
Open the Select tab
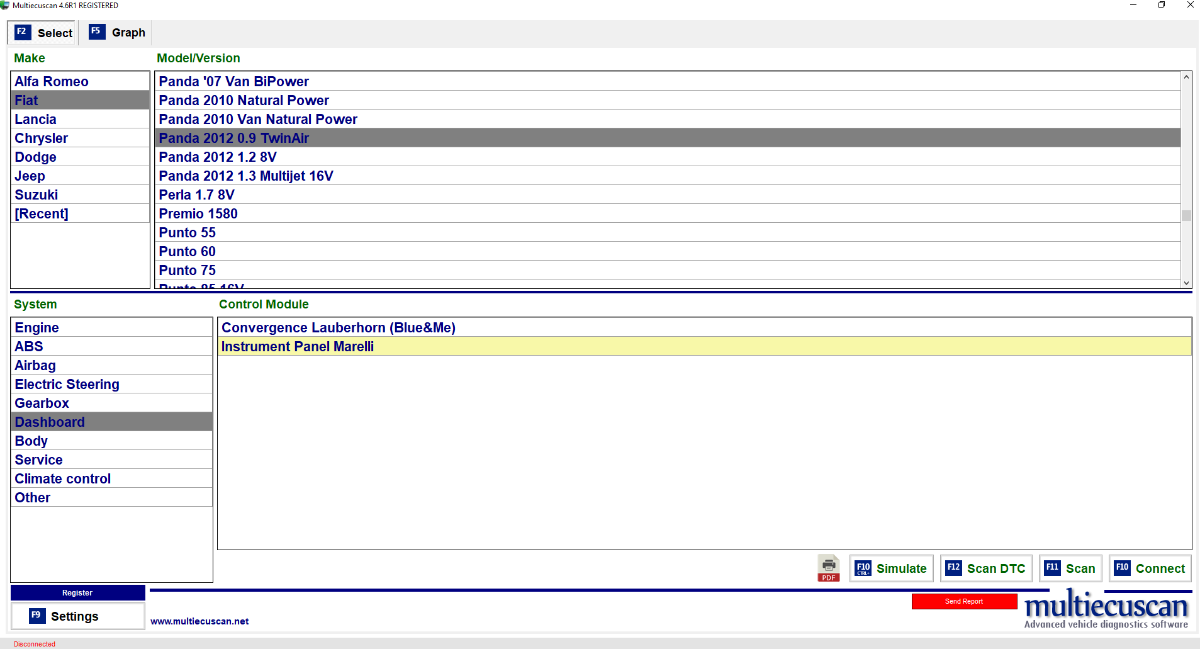click(43, 33)
